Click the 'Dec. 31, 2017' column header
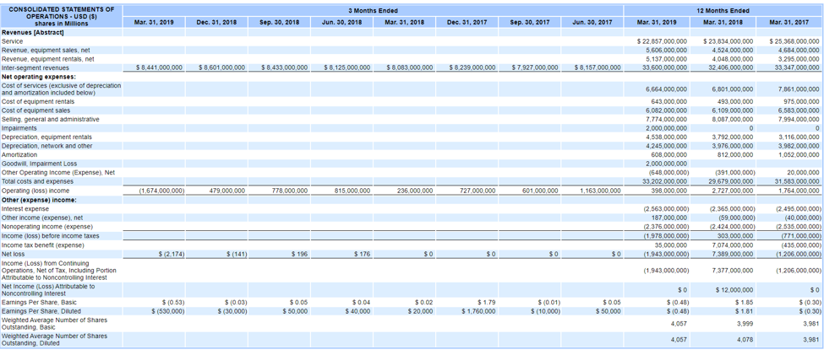Image resolution: width=824 pixels, height=355 pixels. click(x=467, y=22)
